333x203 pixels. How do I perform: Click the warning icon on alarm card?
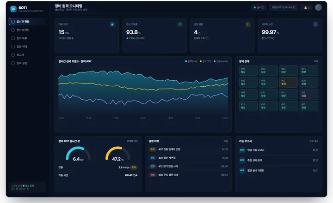tap(247, 24)
